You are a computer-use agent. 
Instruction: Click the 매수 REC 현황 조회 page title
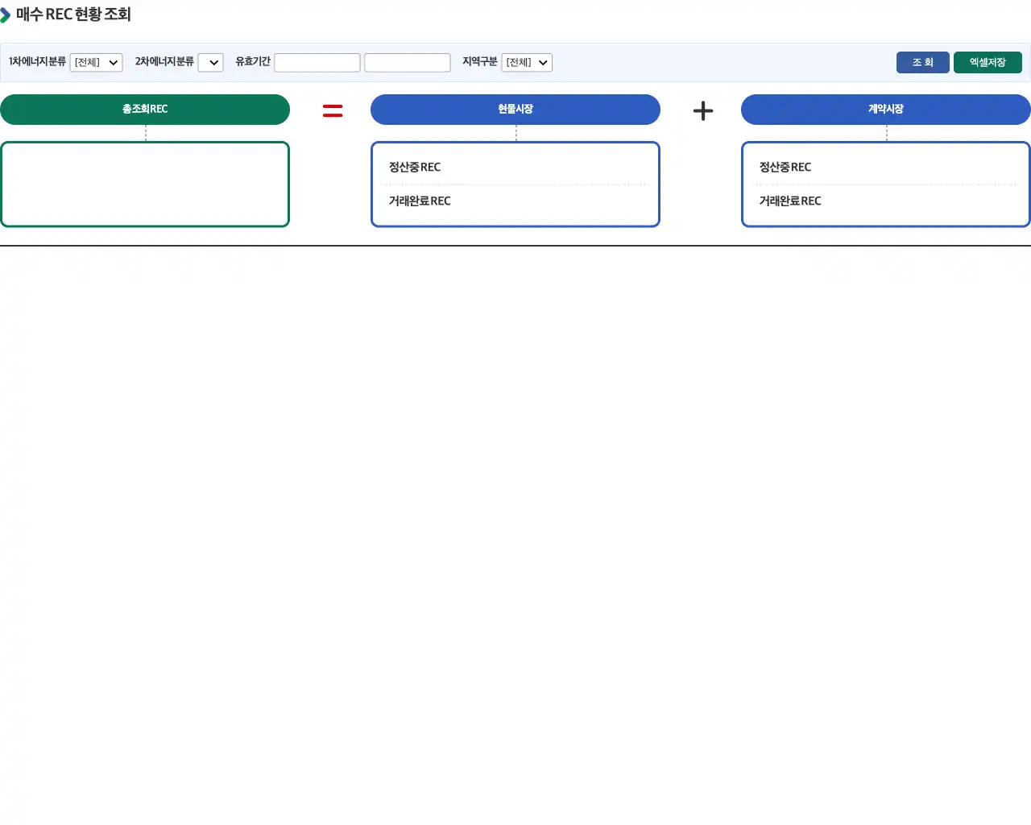(73, 15)
